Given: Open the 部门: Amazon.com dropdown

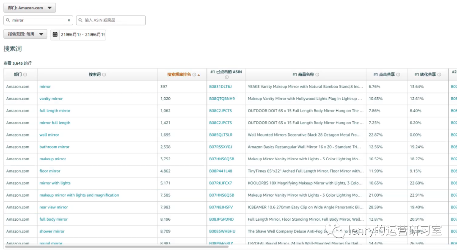Looking at the screenshot, I should click(30, 8).
